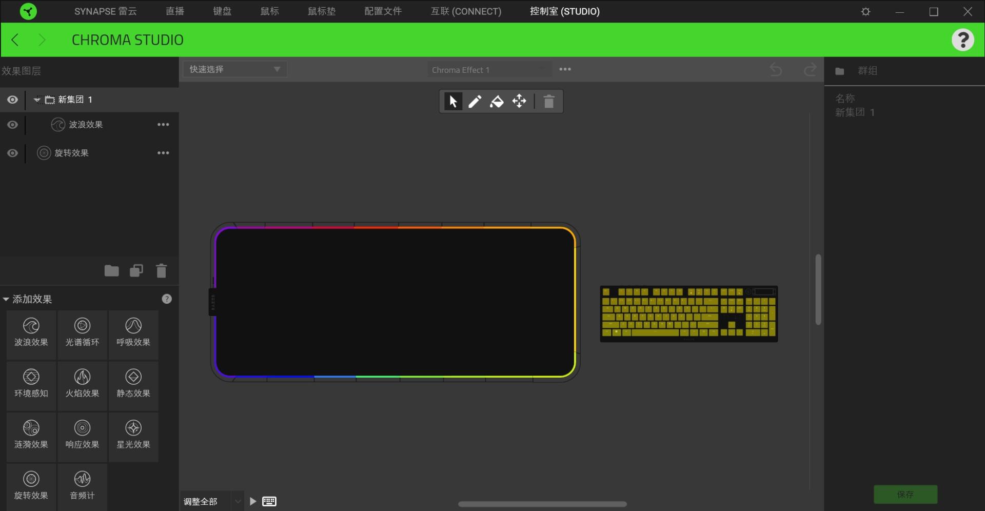Switch to the 鼠标 tab
This screenshot has height=511, width=985.
pyautogui.click(x=270, y=11)
